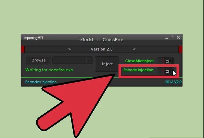The image size is (204, 138).
Task: Minimize the eJeckt window
Action: click(x=167, y=38)
